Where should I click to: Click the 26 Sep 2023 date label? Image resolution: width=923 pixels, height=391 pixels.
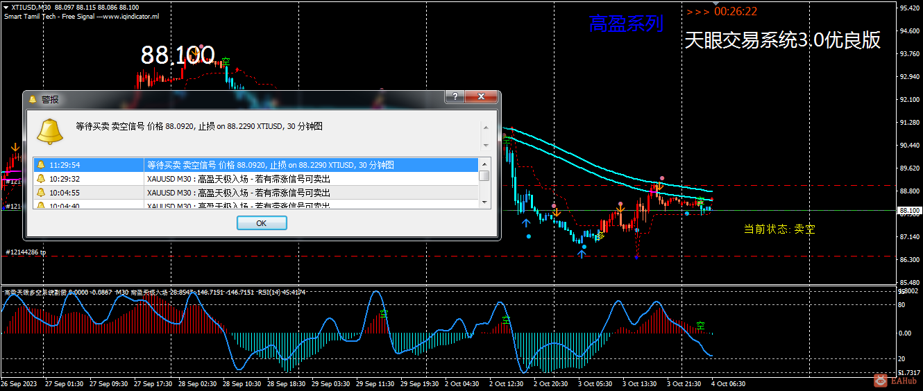click(x=19, y=383)
